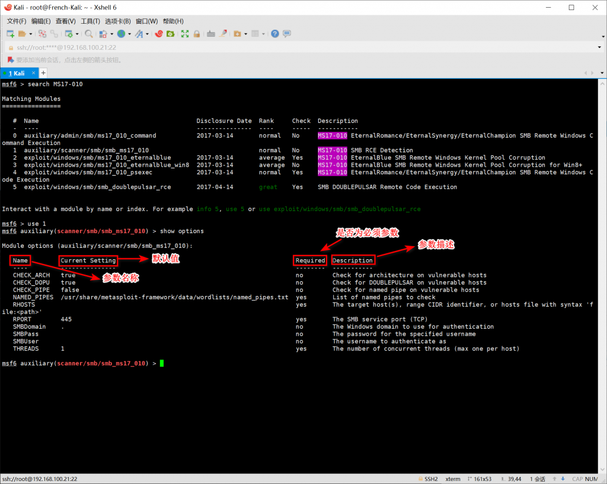
Task: Open the 工具(T) menu
Action: tap(90, 21)
